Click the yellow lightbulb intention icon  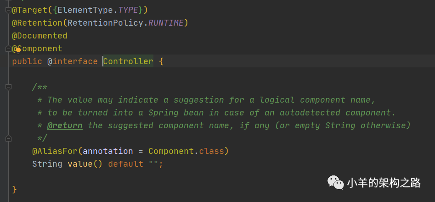click(x=19, y=49)
